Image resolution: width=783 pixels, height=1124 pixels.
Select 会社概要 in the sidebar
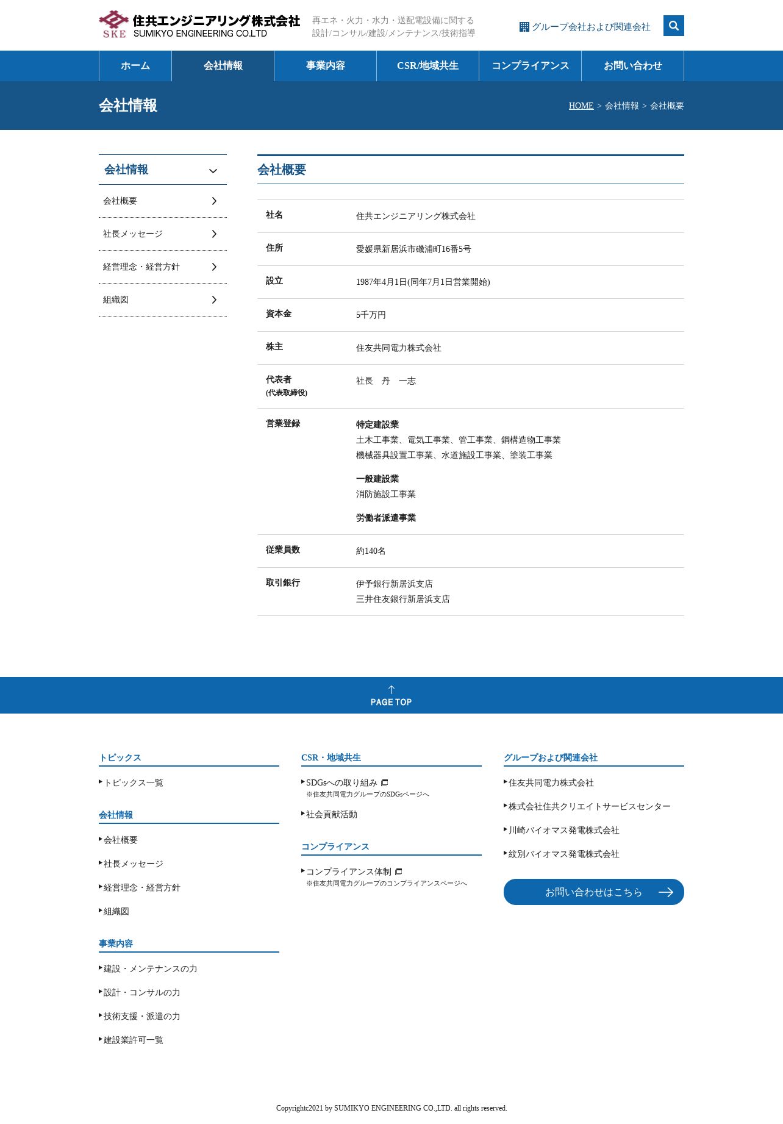[x=163, y=201]
